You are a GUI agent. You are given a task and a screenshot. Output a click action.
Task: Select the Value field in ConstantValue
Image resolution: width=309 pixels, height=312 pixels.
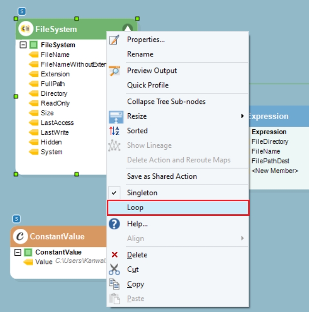click(44, 262)
